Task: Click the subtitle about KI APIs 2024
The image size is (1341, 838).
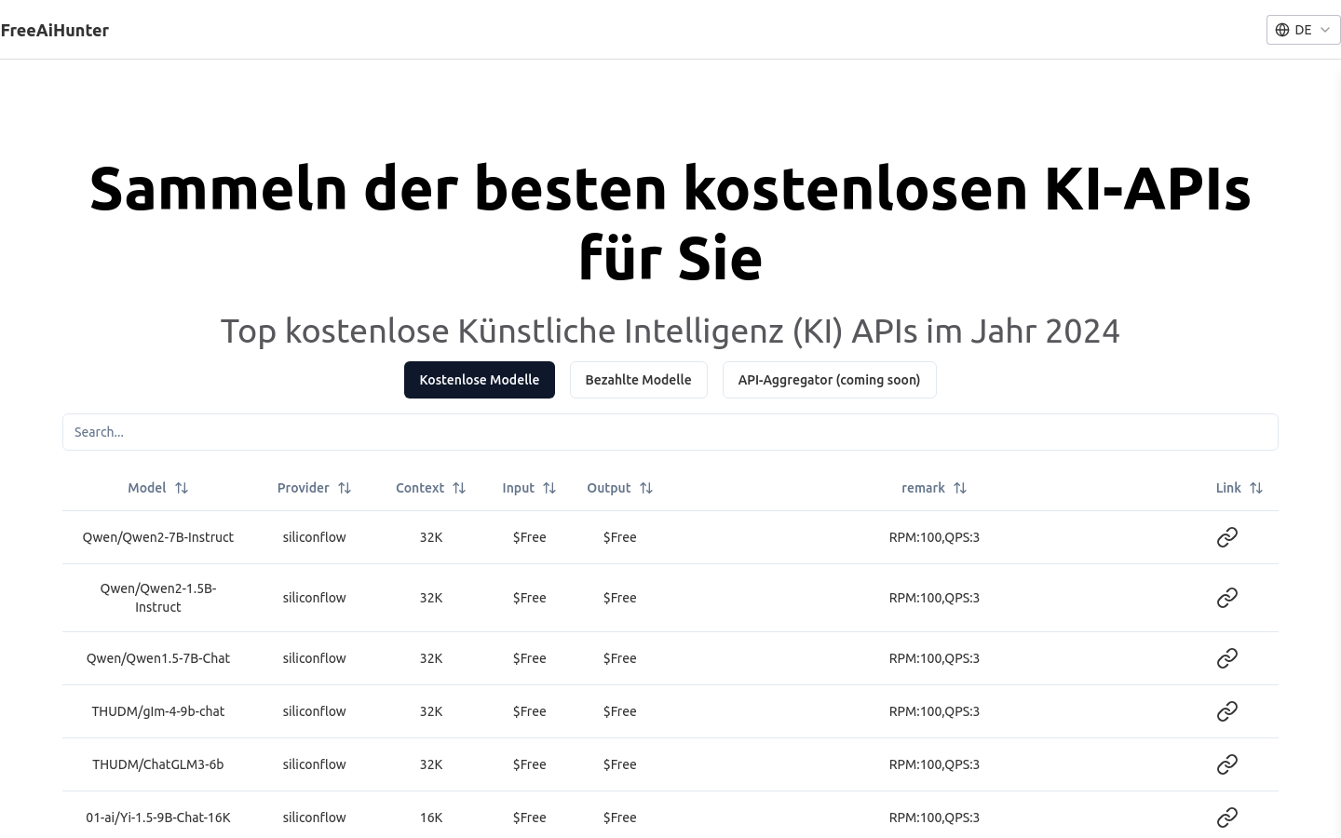Action: coord(670,331)
